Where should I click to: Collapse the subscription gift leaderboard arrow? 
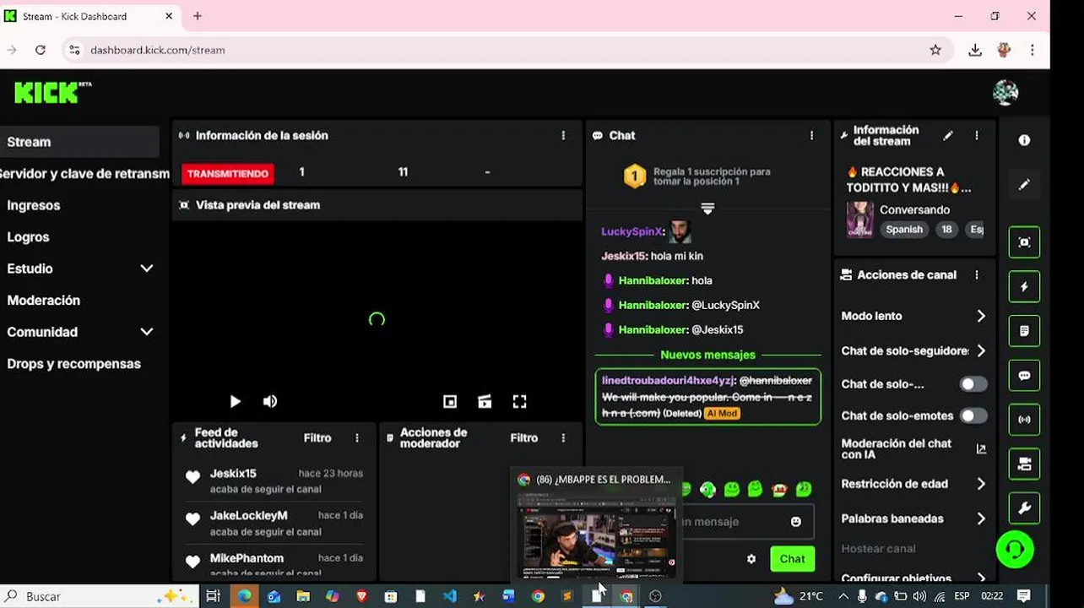pyautogui.click(x=707, y=208)
